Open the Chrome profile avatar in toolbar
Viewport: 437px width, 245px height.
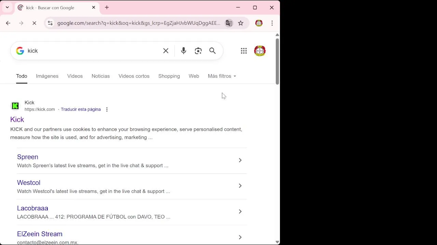pos(259,23)
